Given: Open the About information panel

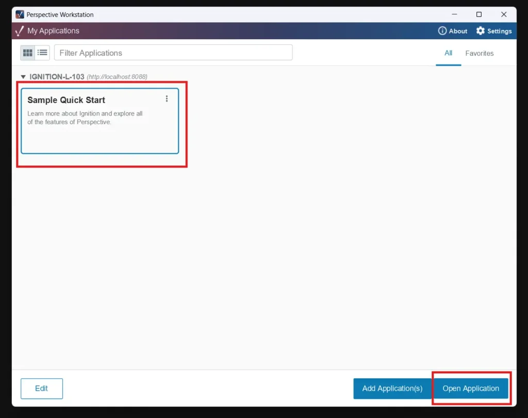Looking at the screenshot, I should (x=452, y=31).
